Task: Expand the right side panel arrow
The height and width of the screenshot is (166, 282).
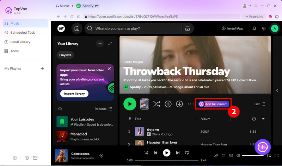Action: click(277, 91)
